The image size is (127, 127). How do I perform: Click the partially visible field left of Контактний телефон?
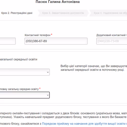[x=8, y=41]
